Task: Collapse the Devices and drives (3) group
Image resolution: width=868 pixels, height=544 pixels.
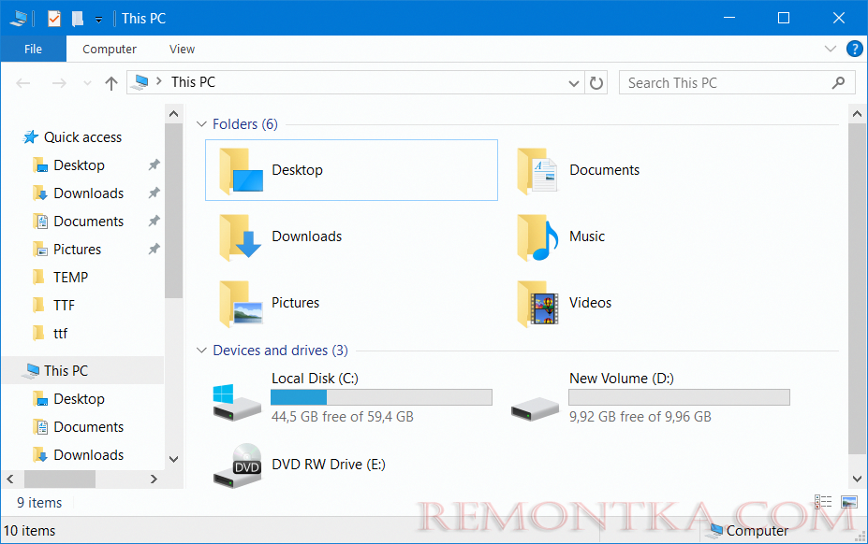Action: click(201, 351)
